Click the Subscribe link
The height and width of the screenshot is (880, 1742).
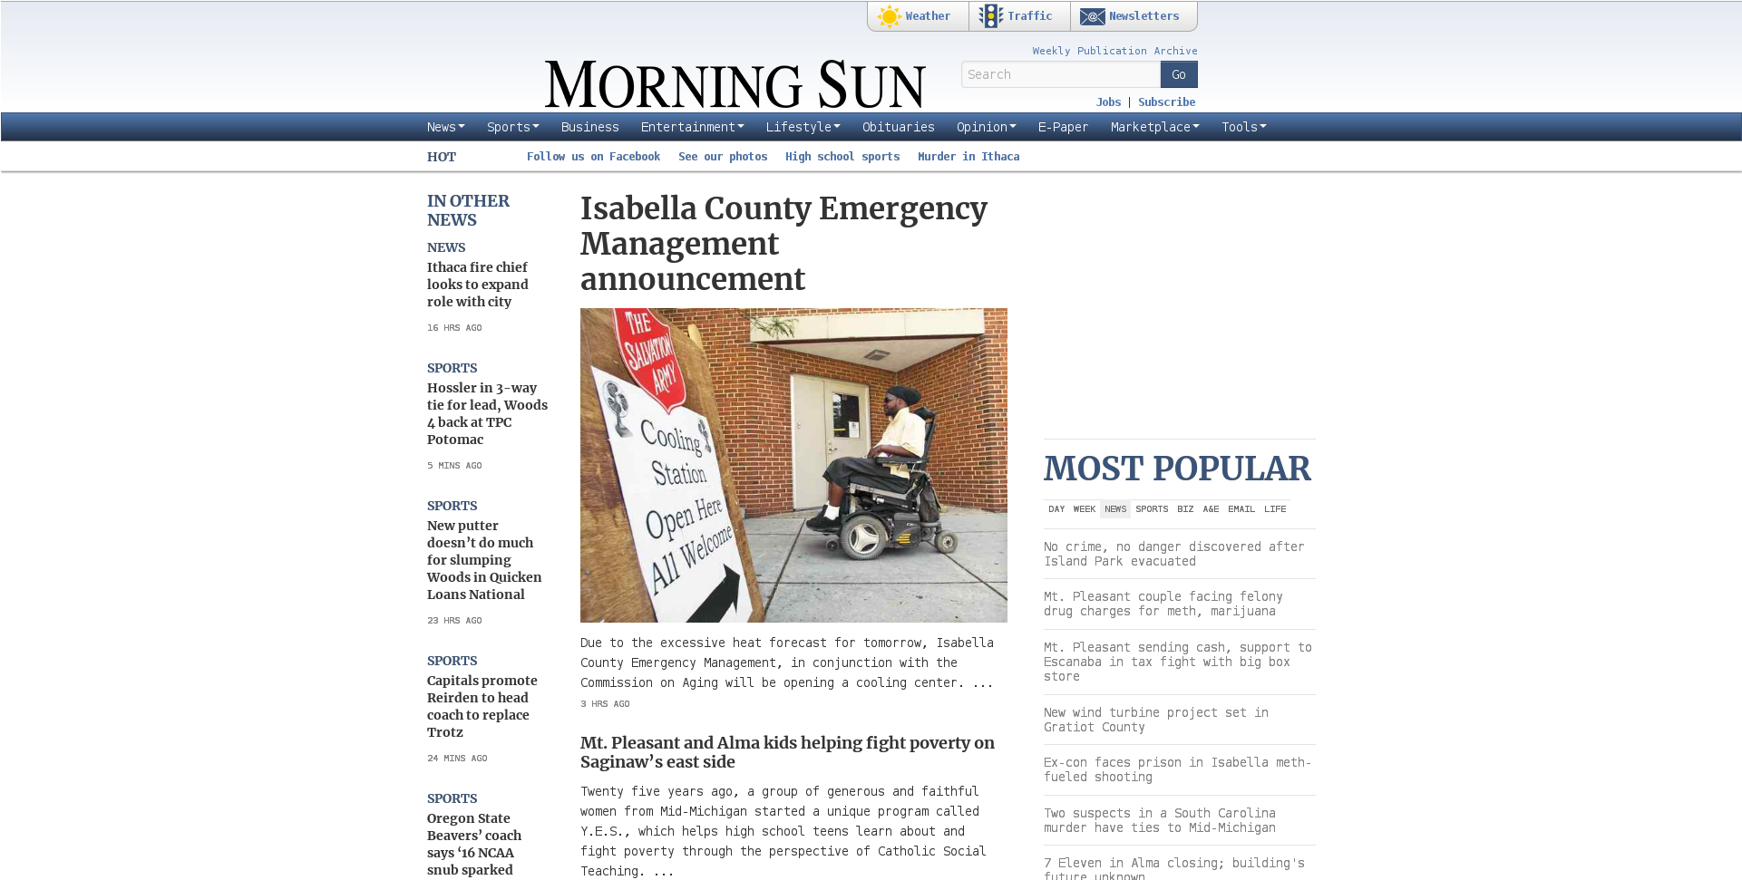[x=1166, y=102]
